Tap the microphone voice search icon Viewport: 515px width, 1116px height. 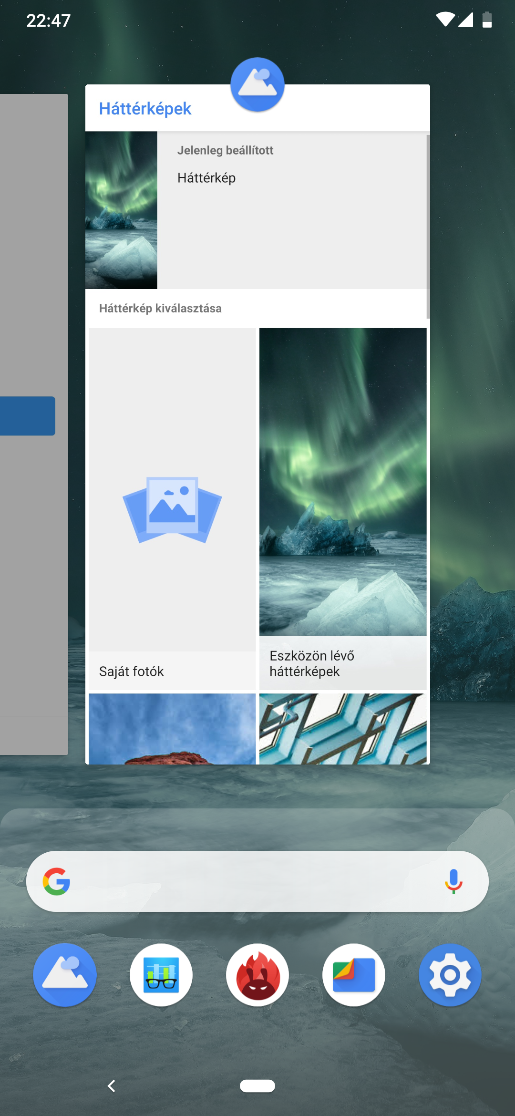pyautogui.click(x=453, y=881)
